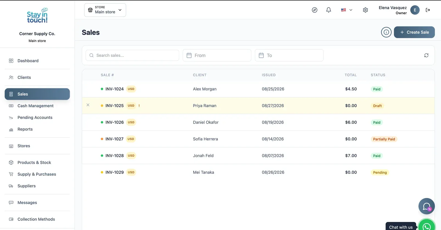Click the compass explore icon
Image resolution: width=441 pixels, height=230 pixels.
314,10
